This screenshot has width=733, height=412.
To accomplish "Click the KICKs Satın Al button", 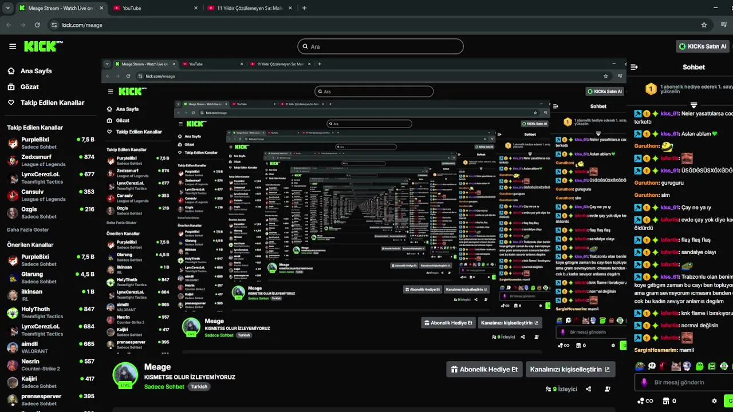I will tap(703, 46).
